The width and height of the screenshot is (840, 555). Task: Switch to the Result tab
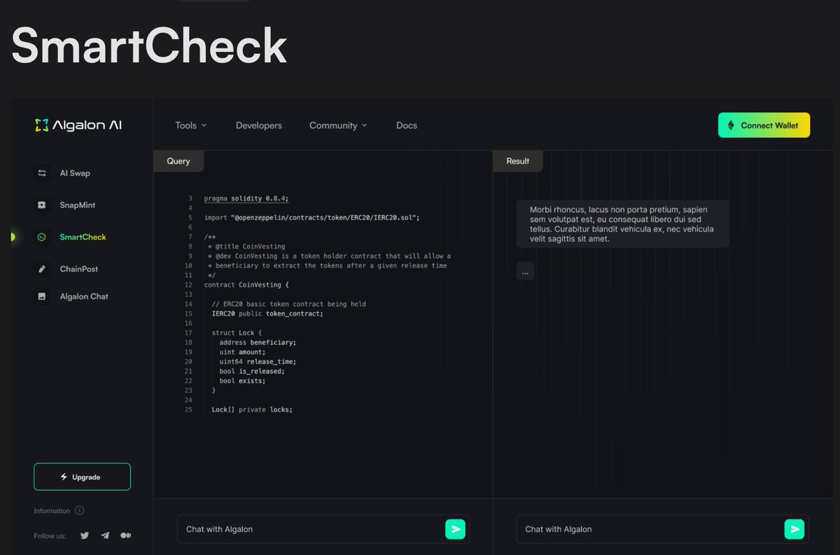tap(518, 161)
